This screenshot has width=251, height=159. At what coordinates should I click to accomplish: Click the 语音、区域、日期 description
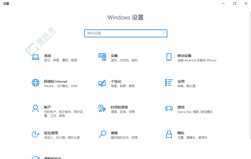point(122,112)
